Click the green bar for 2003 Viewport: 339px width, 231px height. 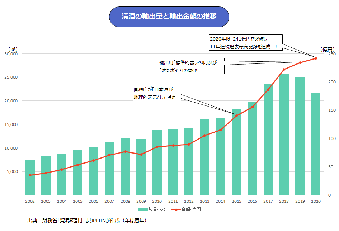46,175
